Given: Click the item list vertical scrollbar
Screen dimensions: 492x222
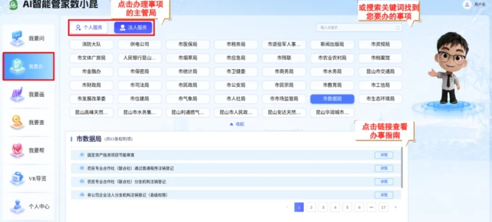Looking at the screenshot, I should [x=402, y=167].
